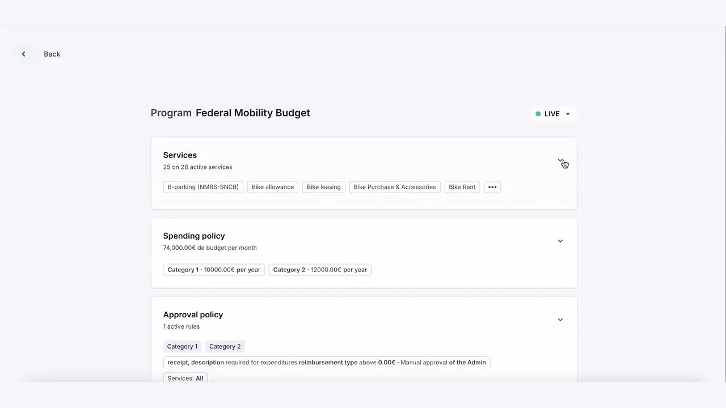Viewport: 726px width, 408px height.
Task: Open the three-dots more services button
Action: 492,187
